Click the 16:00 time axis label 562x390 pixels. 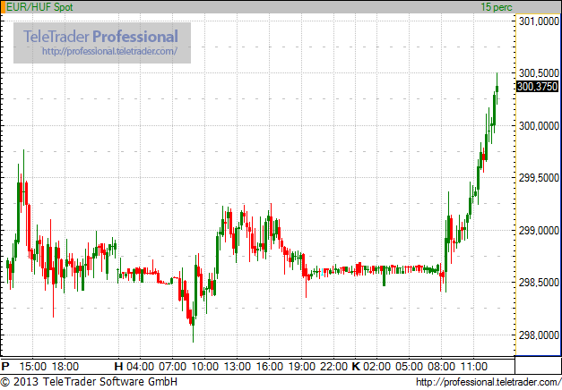pyautogui.click(x=270, y=367)
